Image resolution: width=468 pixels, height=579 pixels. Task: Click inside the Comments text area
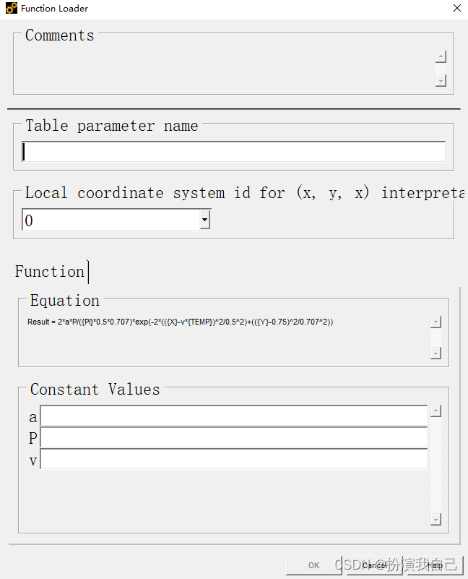coord(224,69)
